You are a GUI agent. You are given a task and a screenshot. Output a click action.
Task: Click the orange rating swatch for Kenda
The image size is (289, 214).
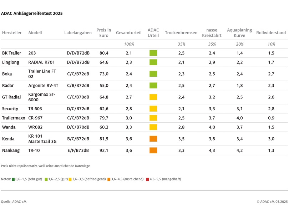(x=153, y=139)
